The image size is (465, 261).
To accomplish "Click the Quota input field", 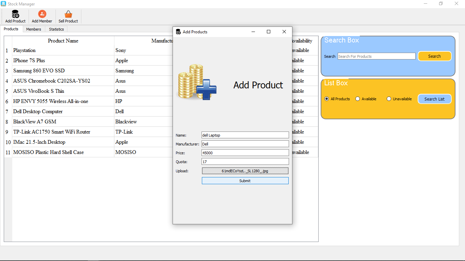I will click(245, 162).
